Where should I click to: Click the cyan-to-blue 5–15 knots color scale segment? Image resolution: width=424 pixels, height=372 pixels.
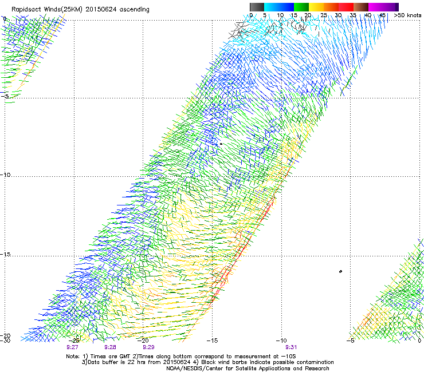click(279, 7)
